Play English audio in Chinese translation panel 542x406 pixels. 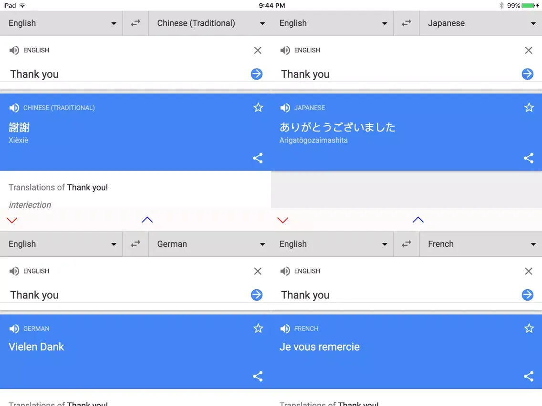click(14, 51)
